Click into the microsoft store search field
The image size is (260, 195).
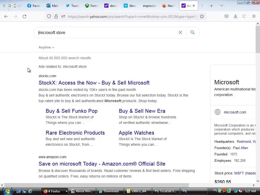point(106,32)
